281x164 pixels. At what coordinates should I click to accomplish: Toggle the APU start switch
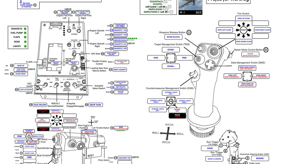[74, 54]
